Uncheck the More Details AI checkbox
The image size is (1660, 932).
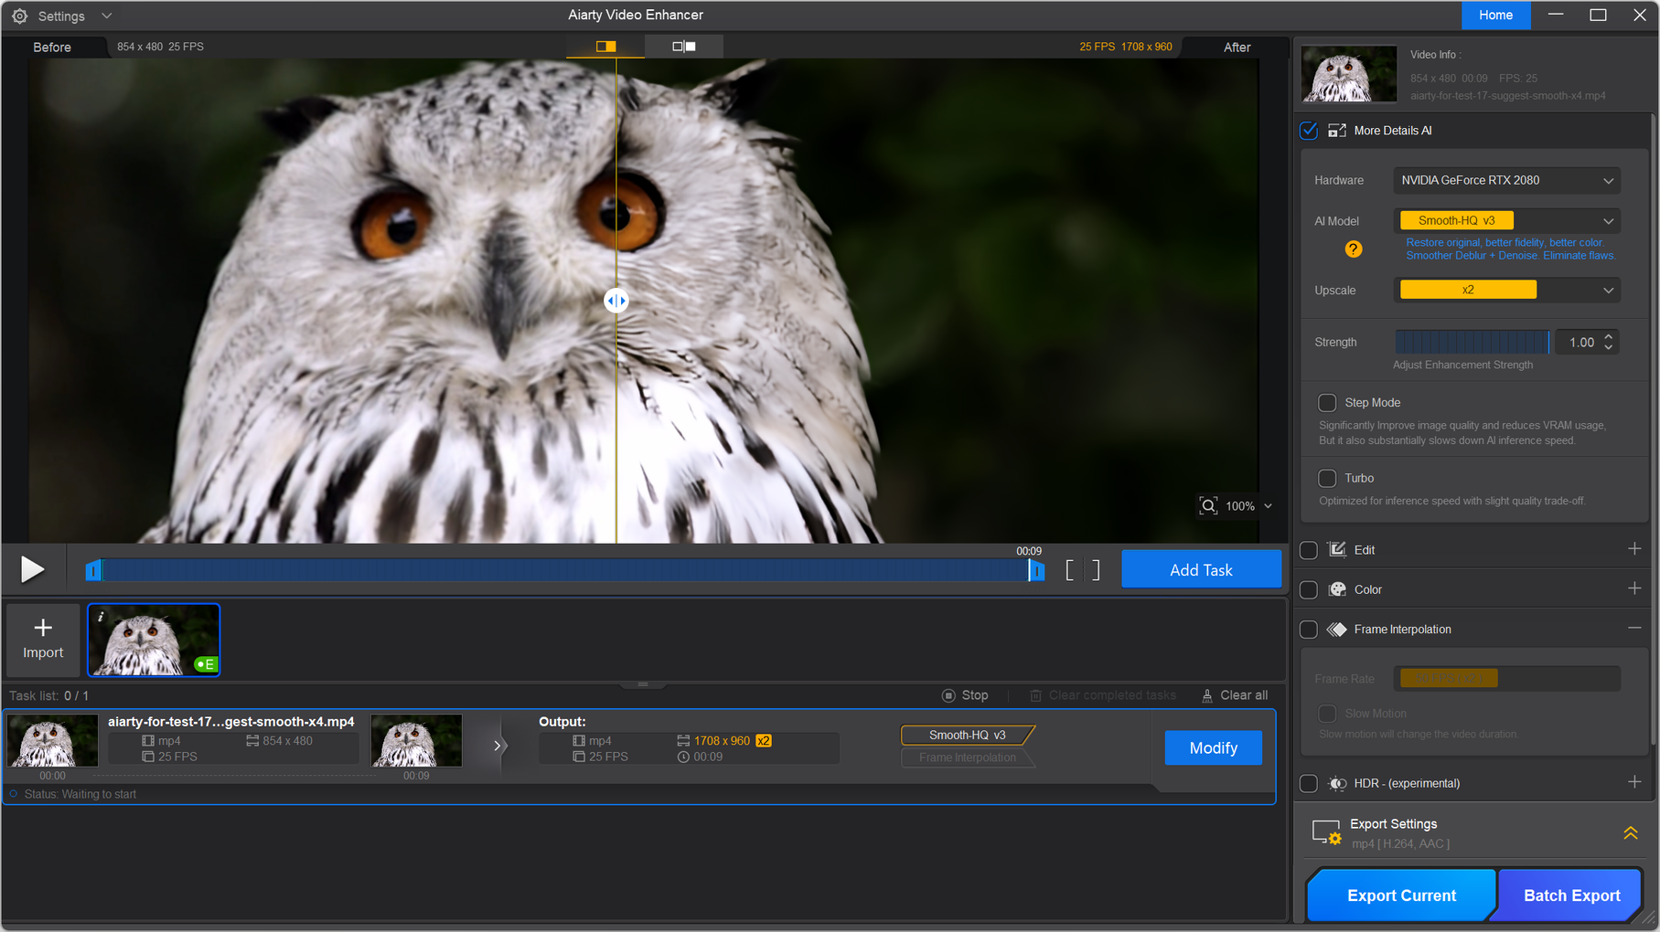(x=1309, y=131)
